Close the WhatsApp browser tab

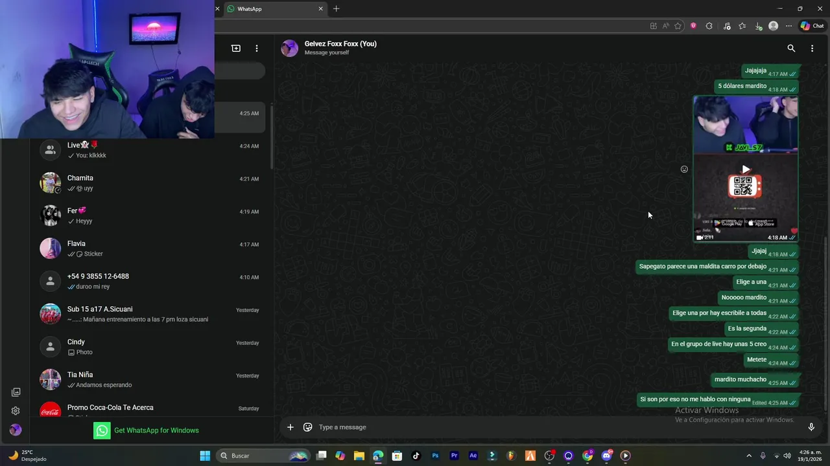320,9
